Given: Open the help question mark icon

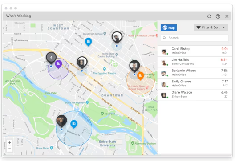Looking at the screenshot, I should tap(218, 16).
